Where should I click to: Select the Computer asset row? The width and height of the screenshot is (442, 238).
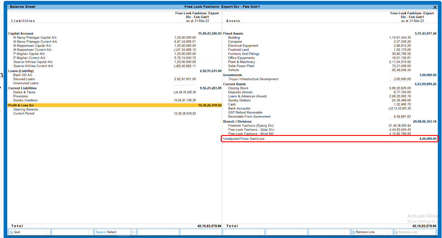[x=235, y=42]
